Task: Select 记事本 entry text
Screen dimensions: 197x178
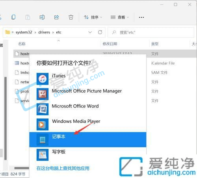Action: tap(59, 137)
